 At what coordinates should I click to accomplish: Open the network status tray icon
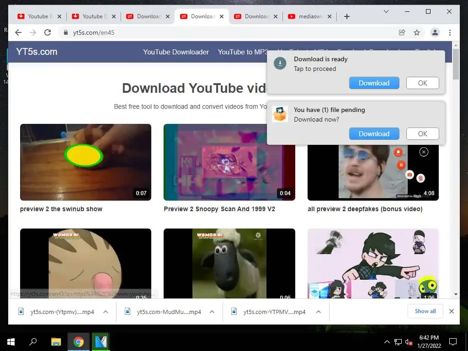click(x=398, y=342)
